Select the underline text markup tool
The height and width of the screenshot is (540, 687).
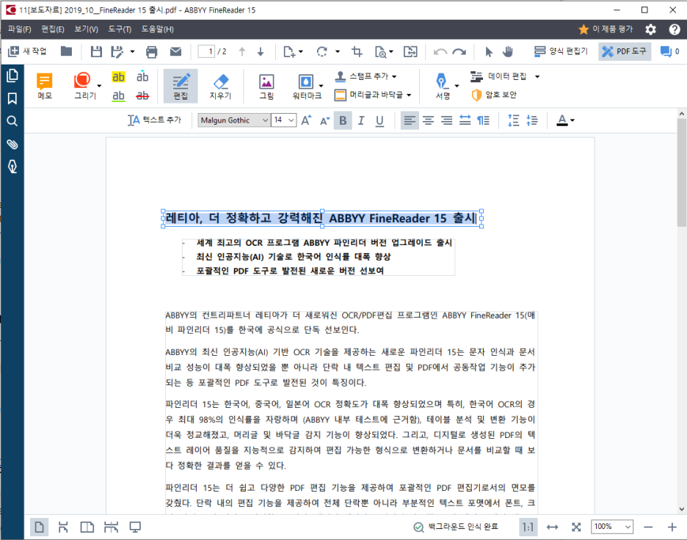118,95
